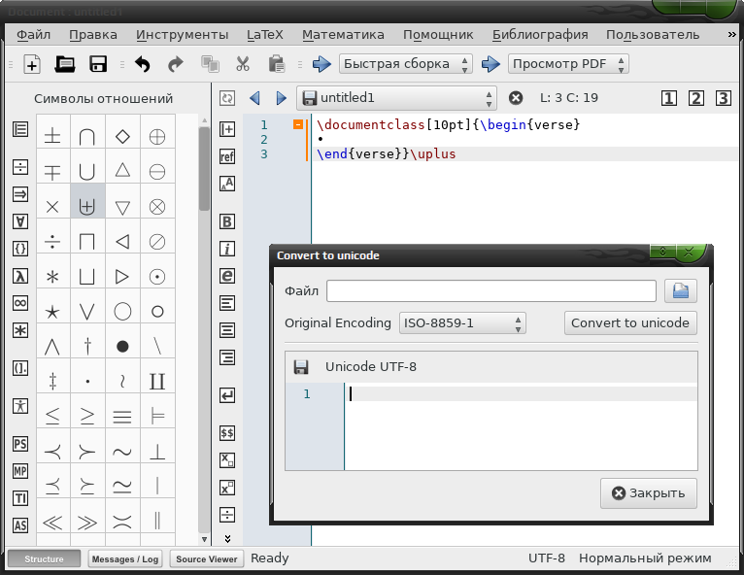Run Quick Build with blue arrow

pyautogui.click(x=321, y=64)
